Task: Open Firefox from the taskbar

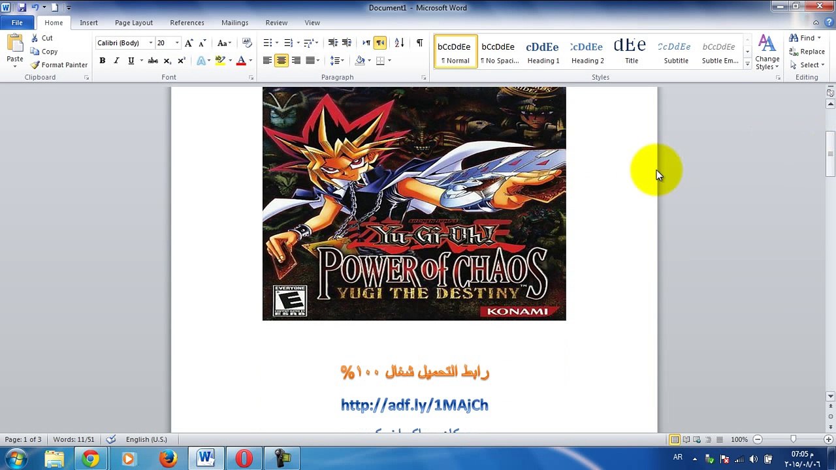Action: [x=168, y=458]
